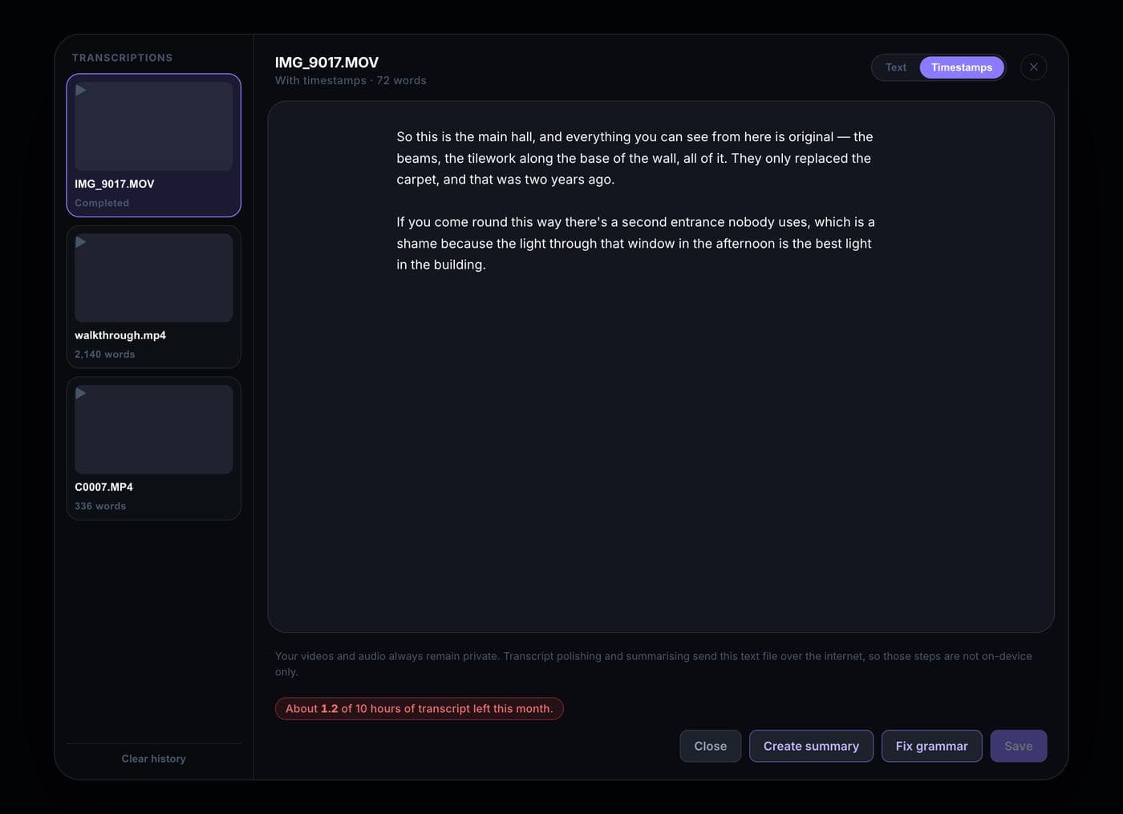This screenshot has width=1123, height=814.
Task: Clear history in the sidebar
Action: pos(153,759)
